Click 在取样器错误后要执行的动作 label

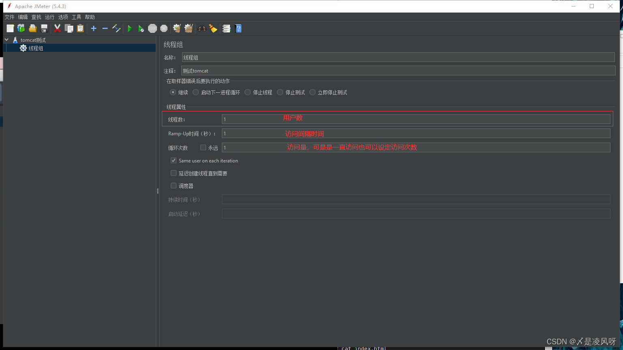click(198, 81)
